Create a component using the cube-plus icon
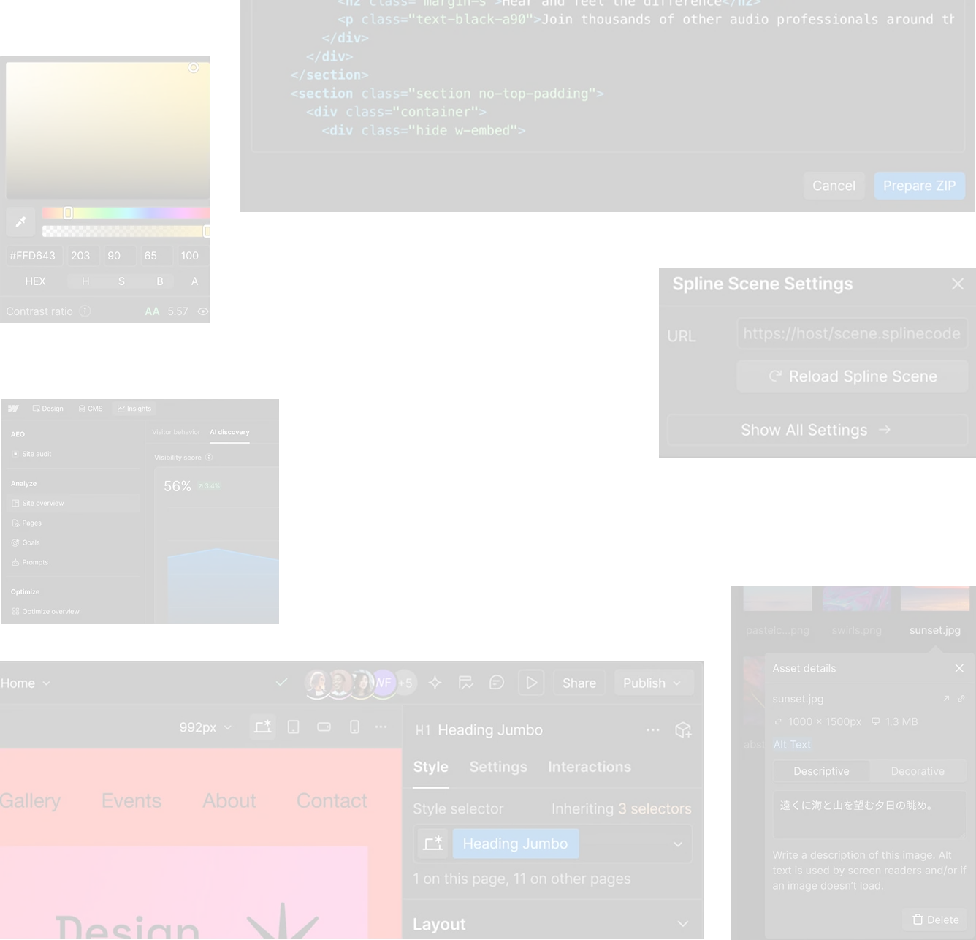 pos(683,729)
